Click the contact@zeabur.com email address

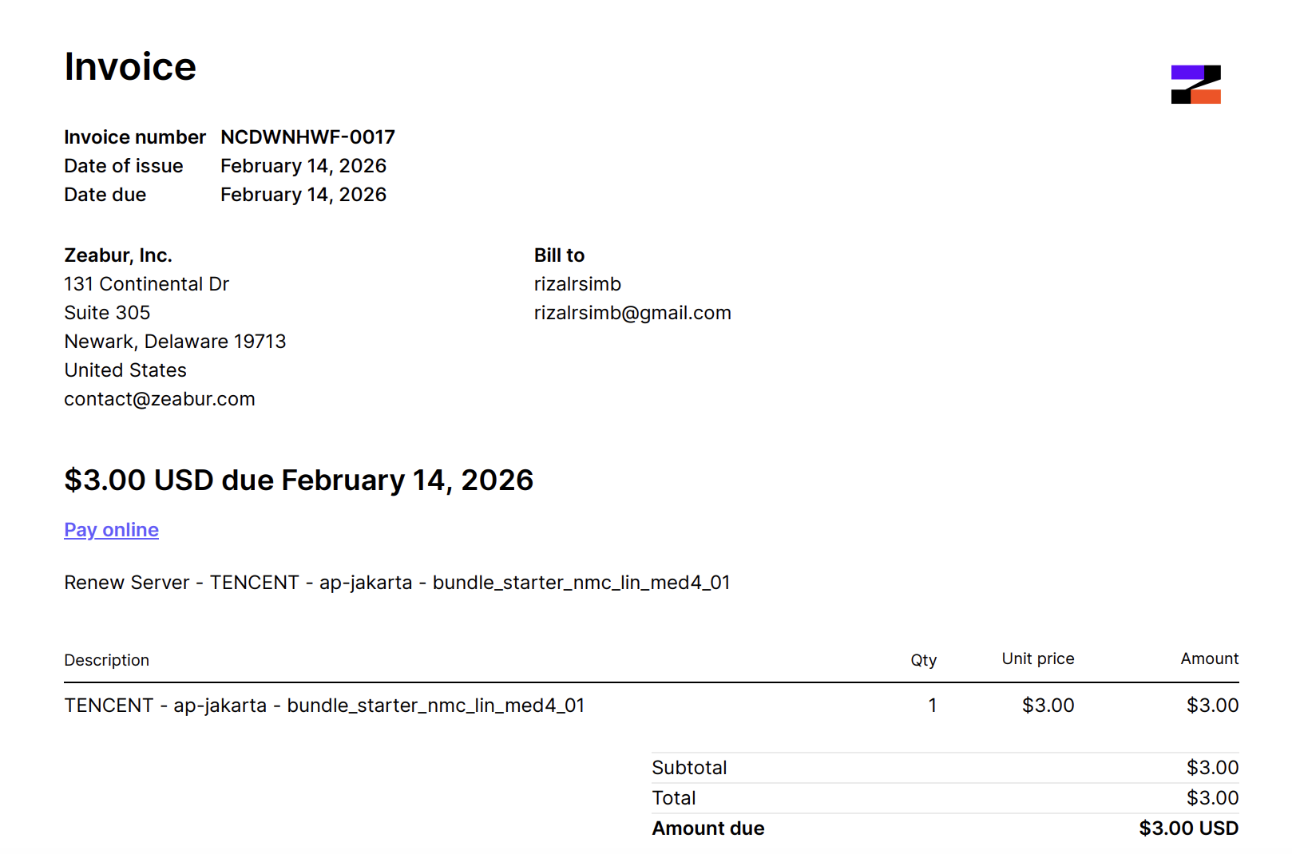[159, 398]
